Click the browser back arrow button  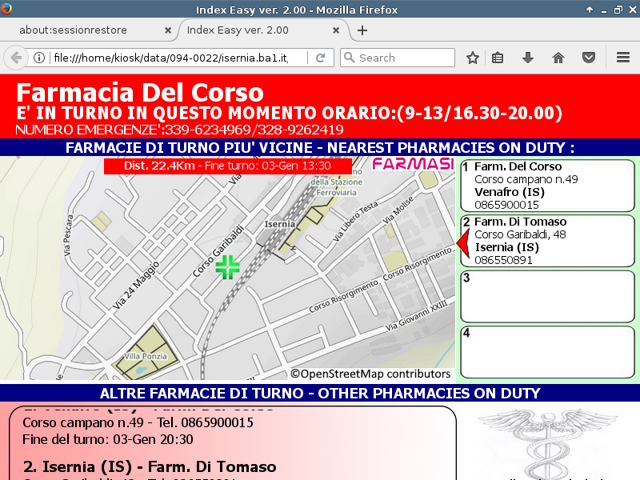[15, 58]
